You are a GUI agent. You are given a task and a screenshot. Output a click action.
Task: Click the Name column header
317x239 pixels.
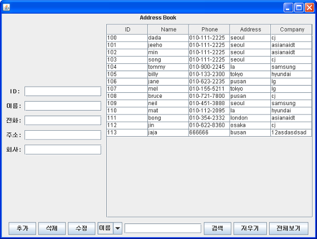(168, 29)
